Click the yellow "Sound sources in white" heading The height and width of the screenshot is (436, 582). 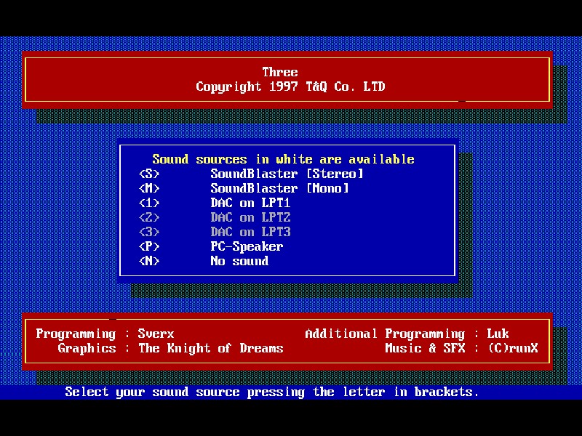pyautogui.click(x=283, y=159)
